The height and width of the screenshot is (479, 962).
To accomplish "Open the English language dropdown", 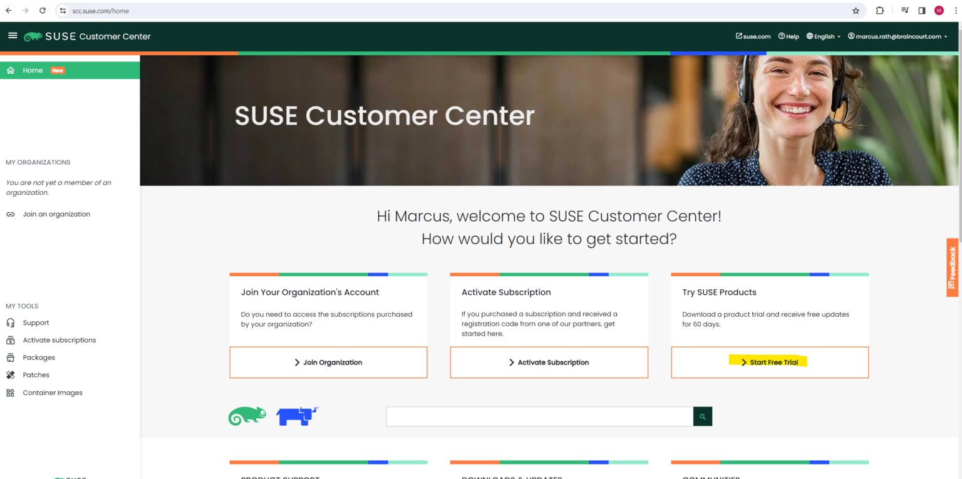I will click(x=822, y=36).
